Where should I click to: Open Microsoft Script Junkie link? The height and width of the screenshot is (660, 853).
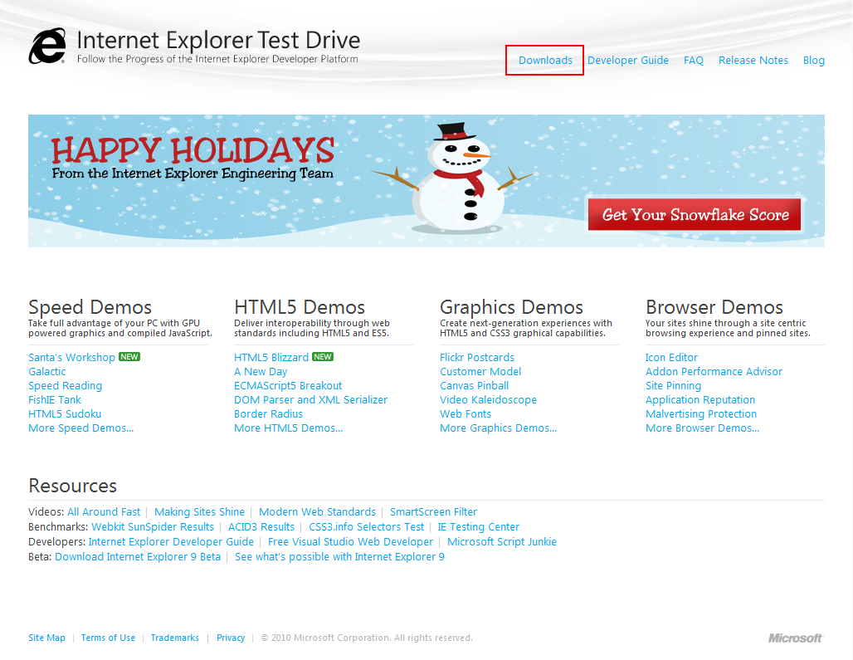tap(501, 542)
